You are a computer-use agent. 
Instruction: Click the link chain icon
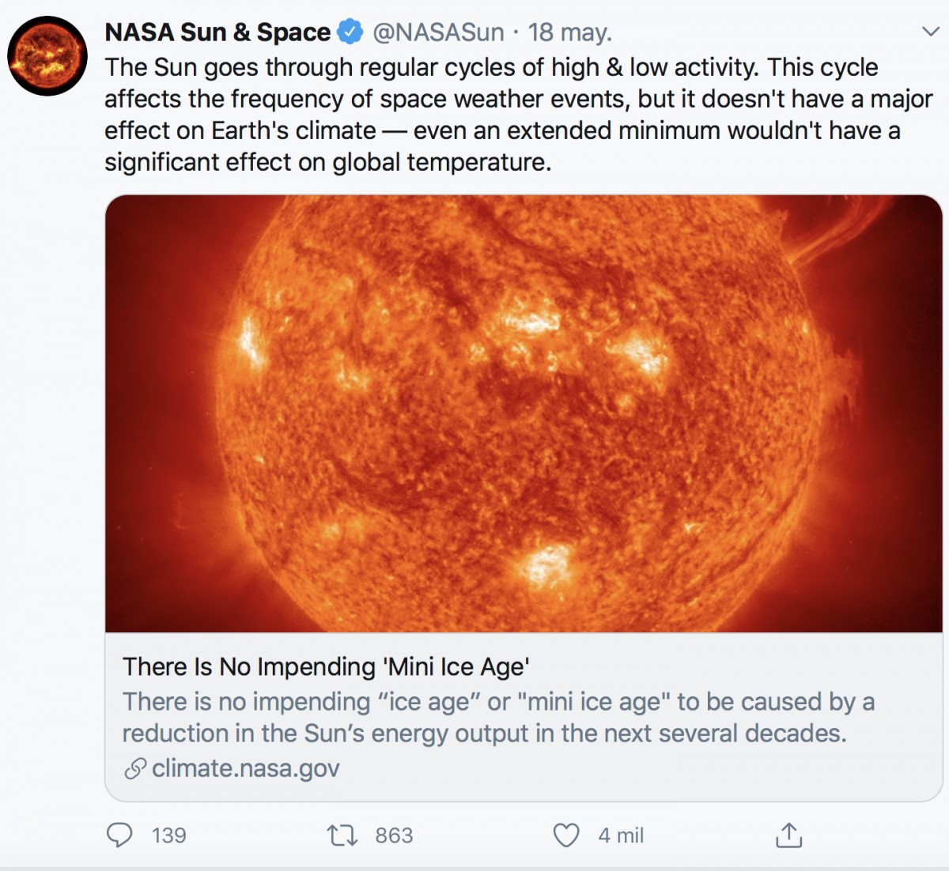pos(135,768)
